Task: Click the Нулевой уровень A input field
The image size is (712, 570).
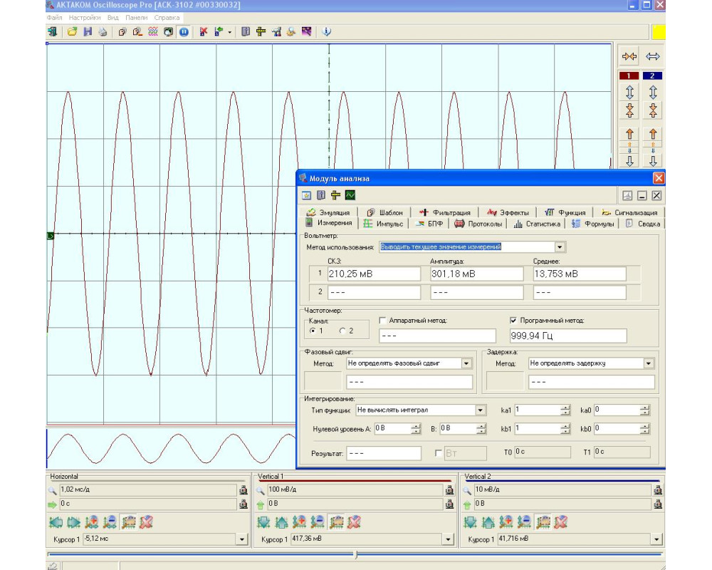Action: coord(392,428)
